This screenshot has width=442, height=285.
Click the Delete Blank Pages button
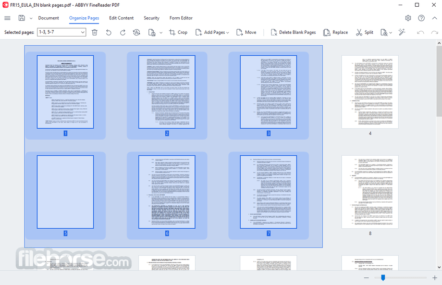[x=293, y=32]
